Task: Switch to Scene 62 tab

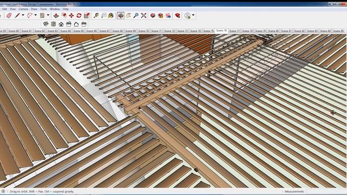Action: [x=40, y=31]
